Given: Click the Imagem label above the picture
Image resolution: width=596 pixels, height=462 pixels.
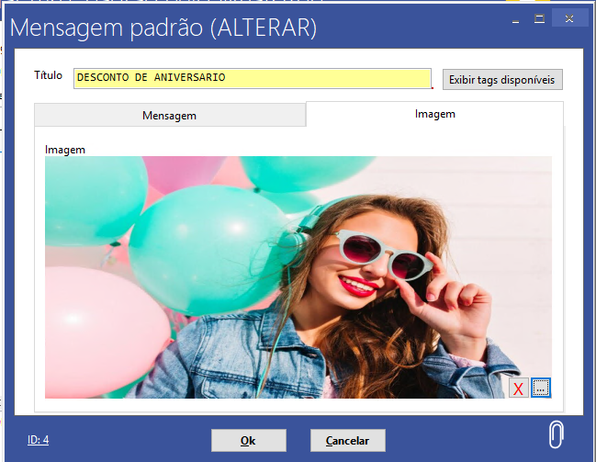Looking at the screenshot, I should coord(65,150).
